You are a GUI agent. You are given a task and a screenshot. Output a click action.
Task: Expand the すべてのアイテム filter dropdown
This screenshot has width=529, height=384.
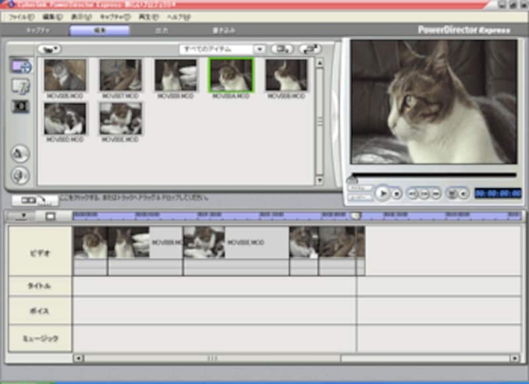pyautogui.click(x=260, y=50)
